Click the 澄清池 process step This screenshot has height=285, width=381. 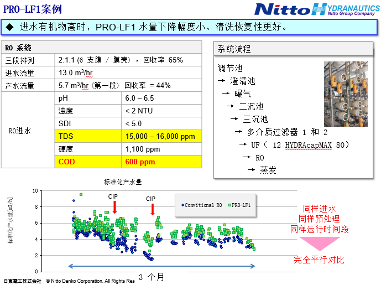(x=243, y=81)
